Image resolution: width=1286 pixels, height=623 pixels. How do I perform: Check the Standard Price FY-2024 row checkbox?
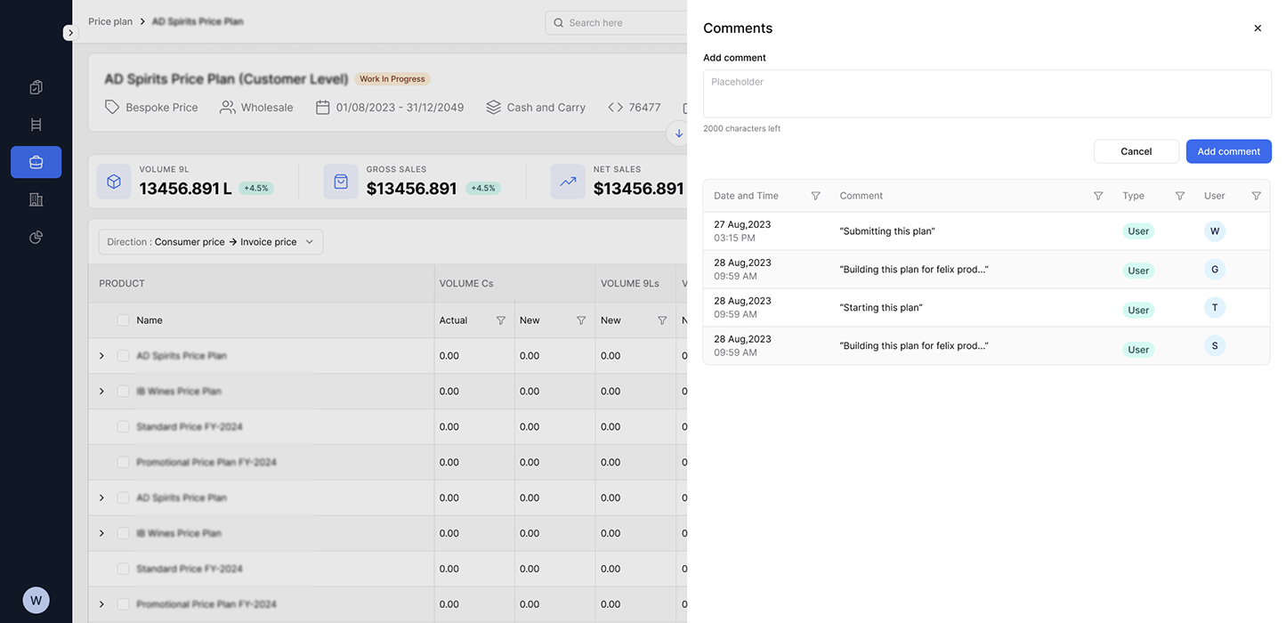tap(123, 427)
